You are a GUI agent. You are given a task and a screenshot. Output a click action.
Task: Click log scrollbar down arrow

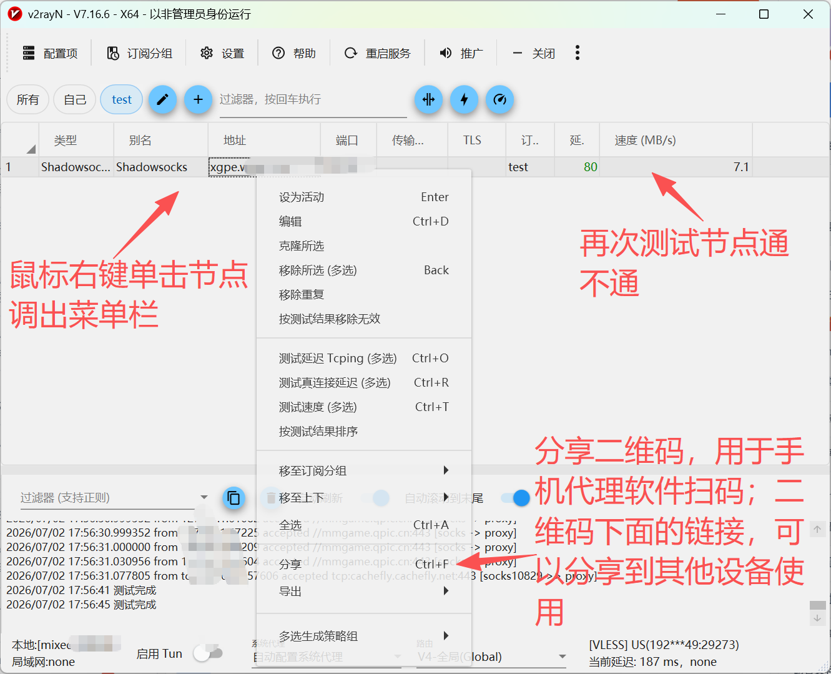817,618
